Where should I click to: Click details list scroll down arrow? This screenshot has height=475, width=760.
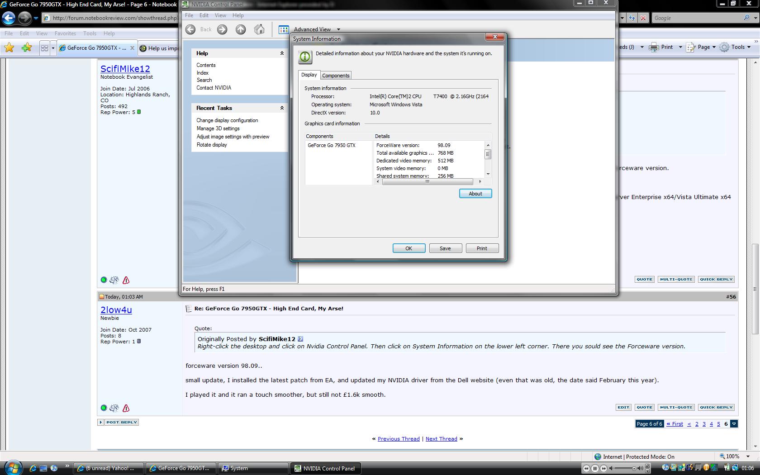point(488,174)
